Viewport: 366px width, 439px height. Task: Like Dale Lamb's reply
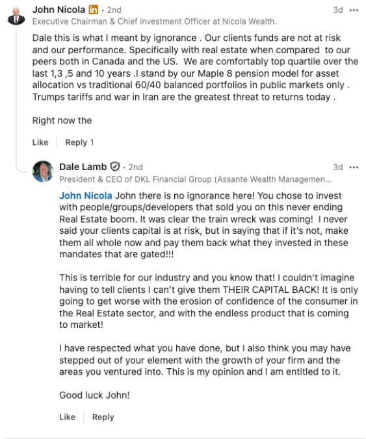(67, 417)
